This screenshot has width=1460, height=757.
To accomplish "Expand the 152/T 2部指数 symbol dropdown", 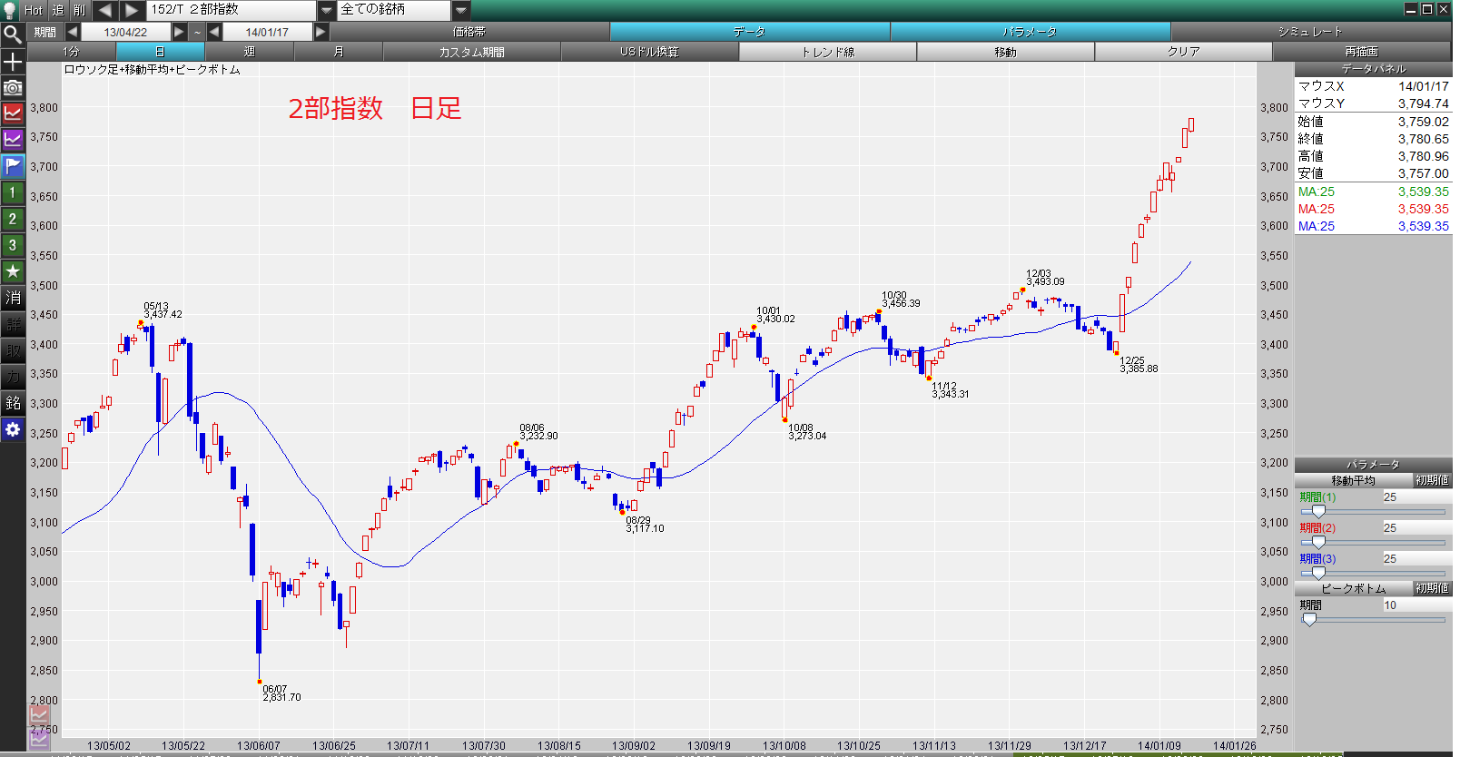I will (x=327, y=10).
